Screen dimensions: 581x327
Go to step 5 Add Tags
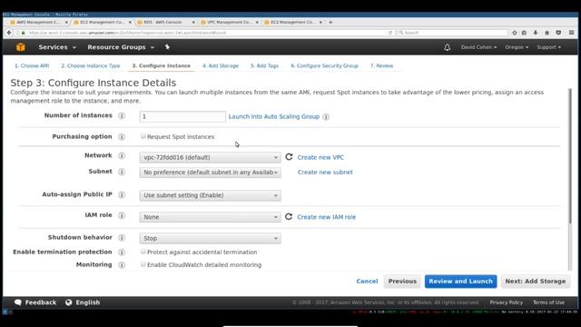pyautogui.click(x=264, y=65)
